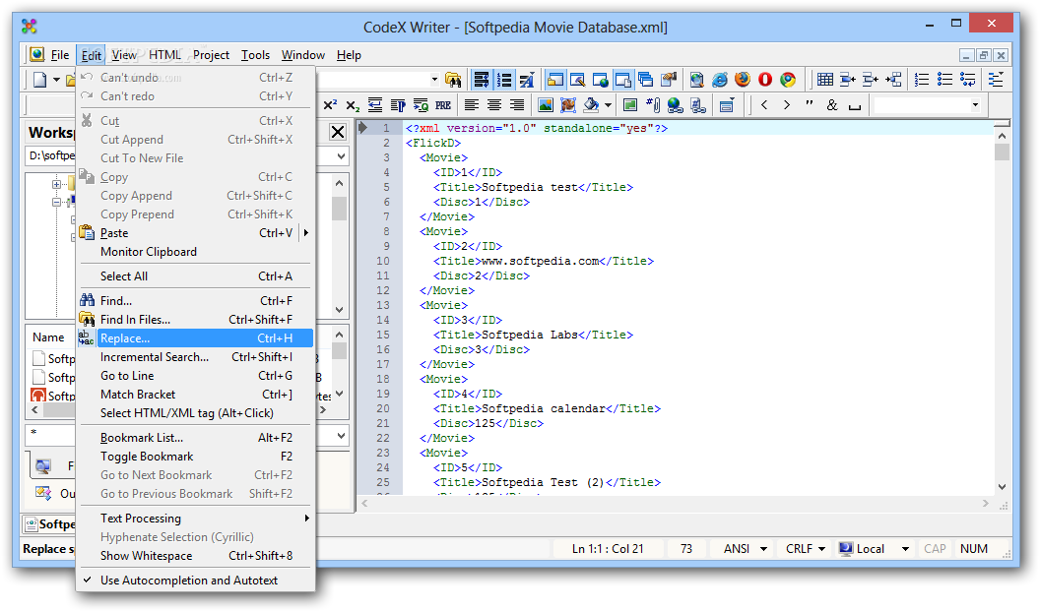Choose Replace... from Edit menu
This screenshot has height=612, width=1040.
point(197,338)
